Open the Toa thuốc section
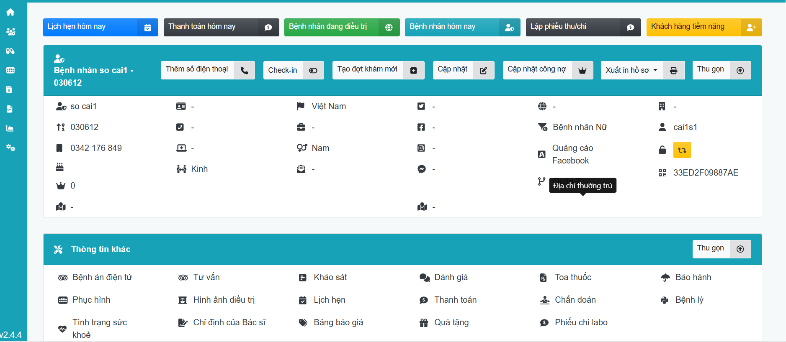Screen dimensions: 786x342 (x=573, y=277)
